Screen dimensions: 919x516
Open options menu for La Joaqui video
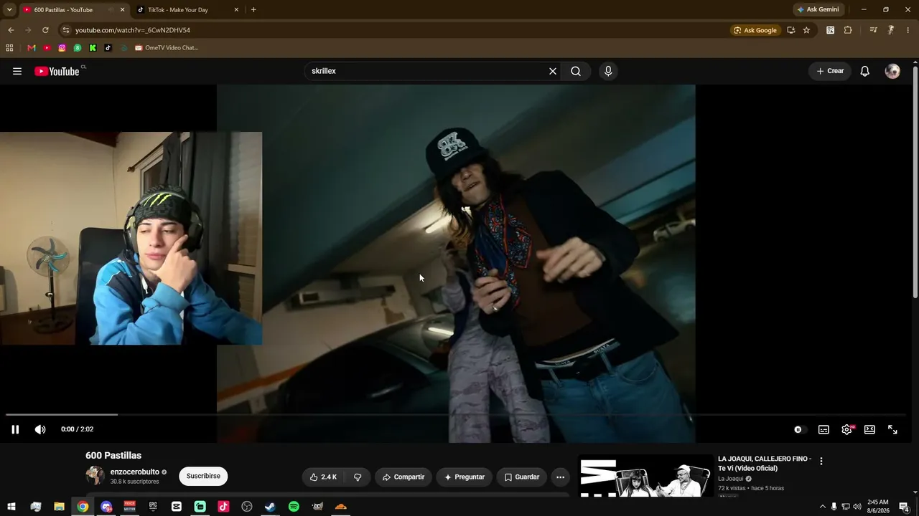[x=821, y=462]
